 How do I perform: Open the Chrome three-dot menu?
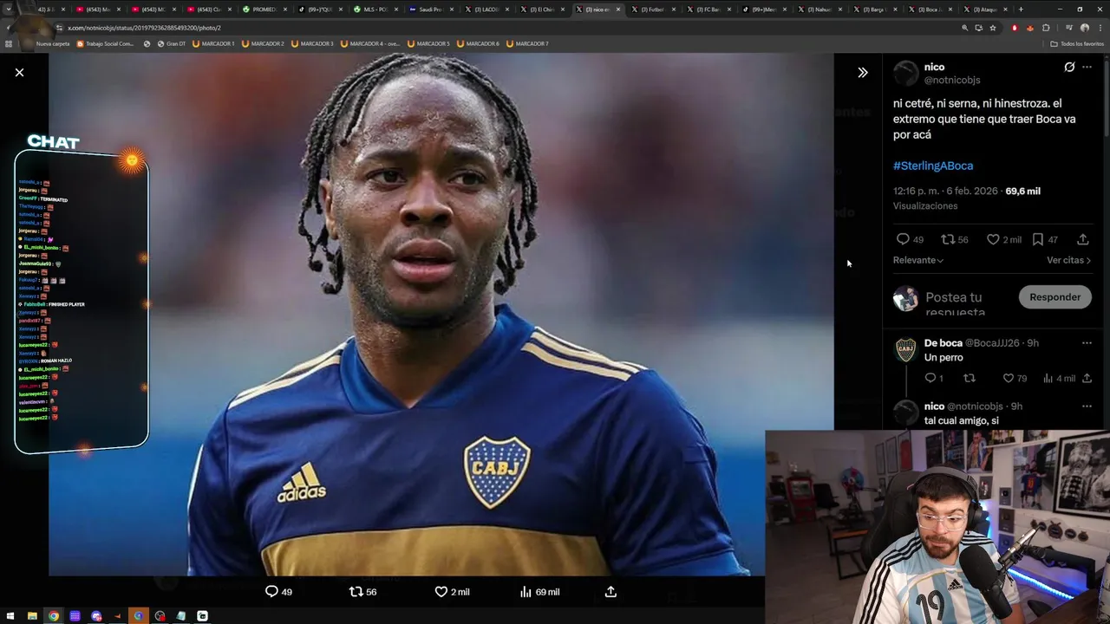tap(1100, 28)
